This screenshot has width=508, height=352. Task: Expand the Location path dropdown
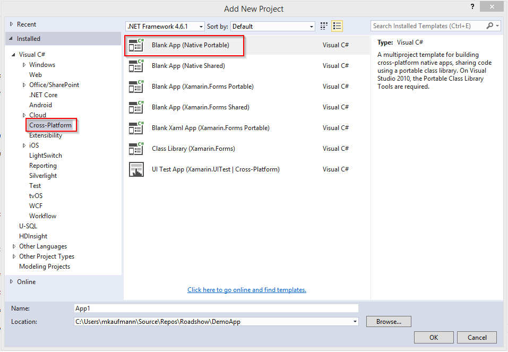coord(355,322)
